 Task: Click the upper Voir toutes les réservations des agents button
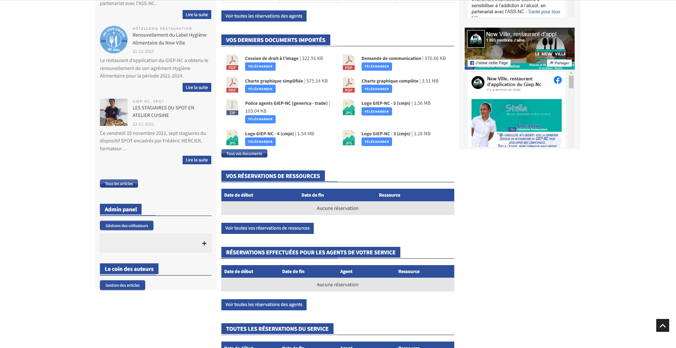(264, 16)
